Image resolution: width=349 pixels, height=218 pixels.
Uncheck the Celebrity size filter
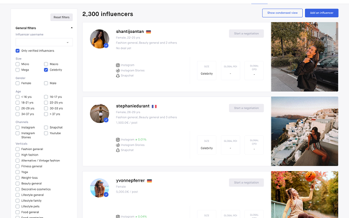pos(46,70)
